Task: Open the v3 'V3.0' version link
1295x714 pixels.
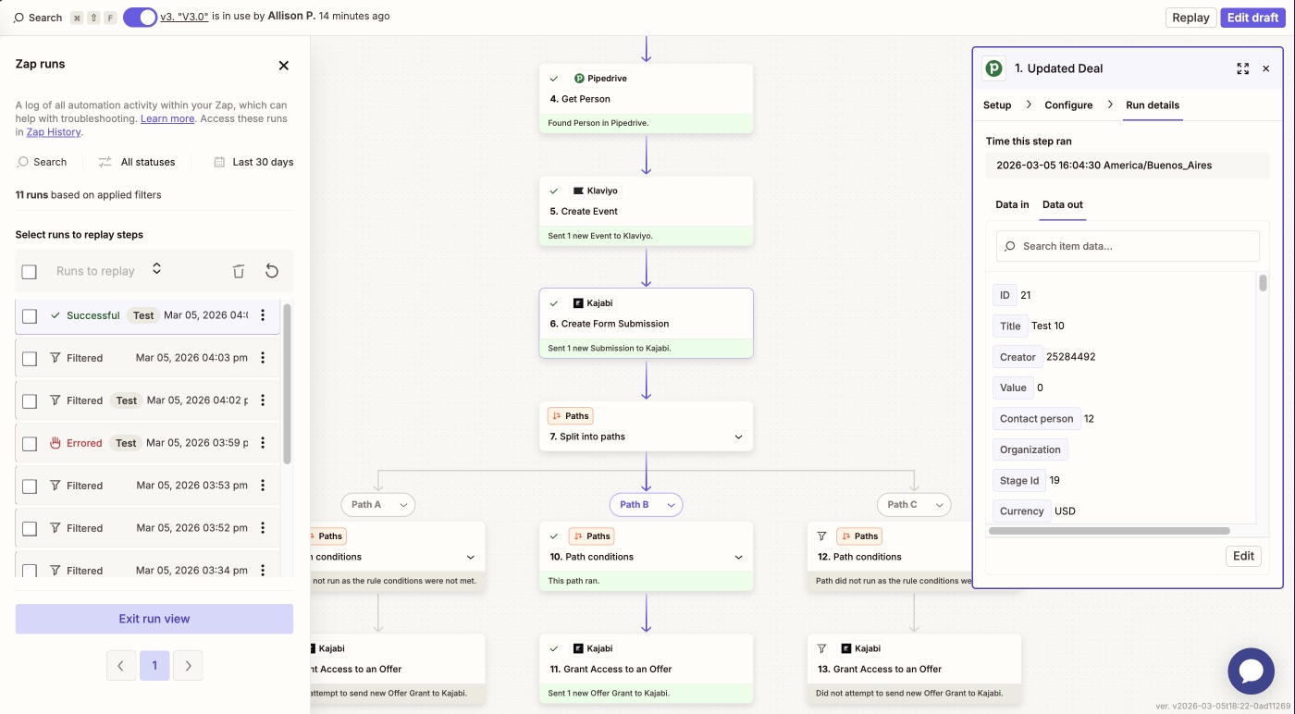Action: tap(185, 17)
